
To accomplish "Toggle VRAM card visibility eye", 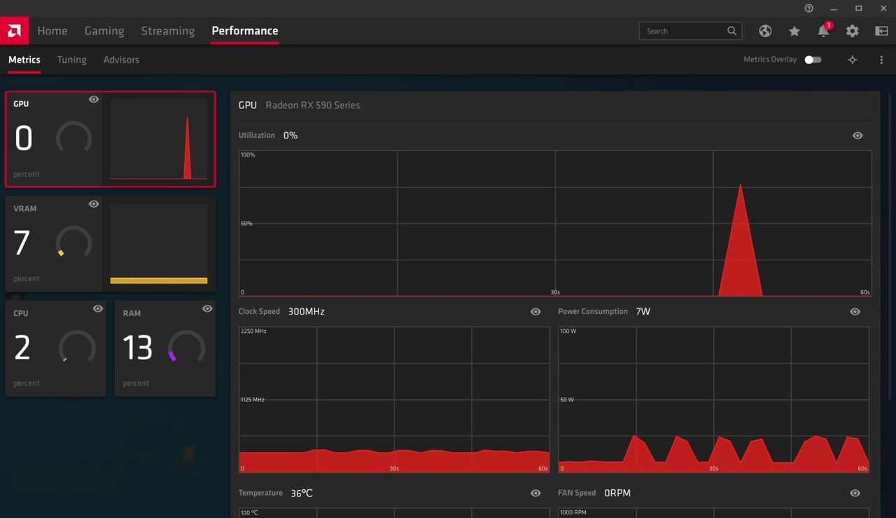I will [94, 204].
